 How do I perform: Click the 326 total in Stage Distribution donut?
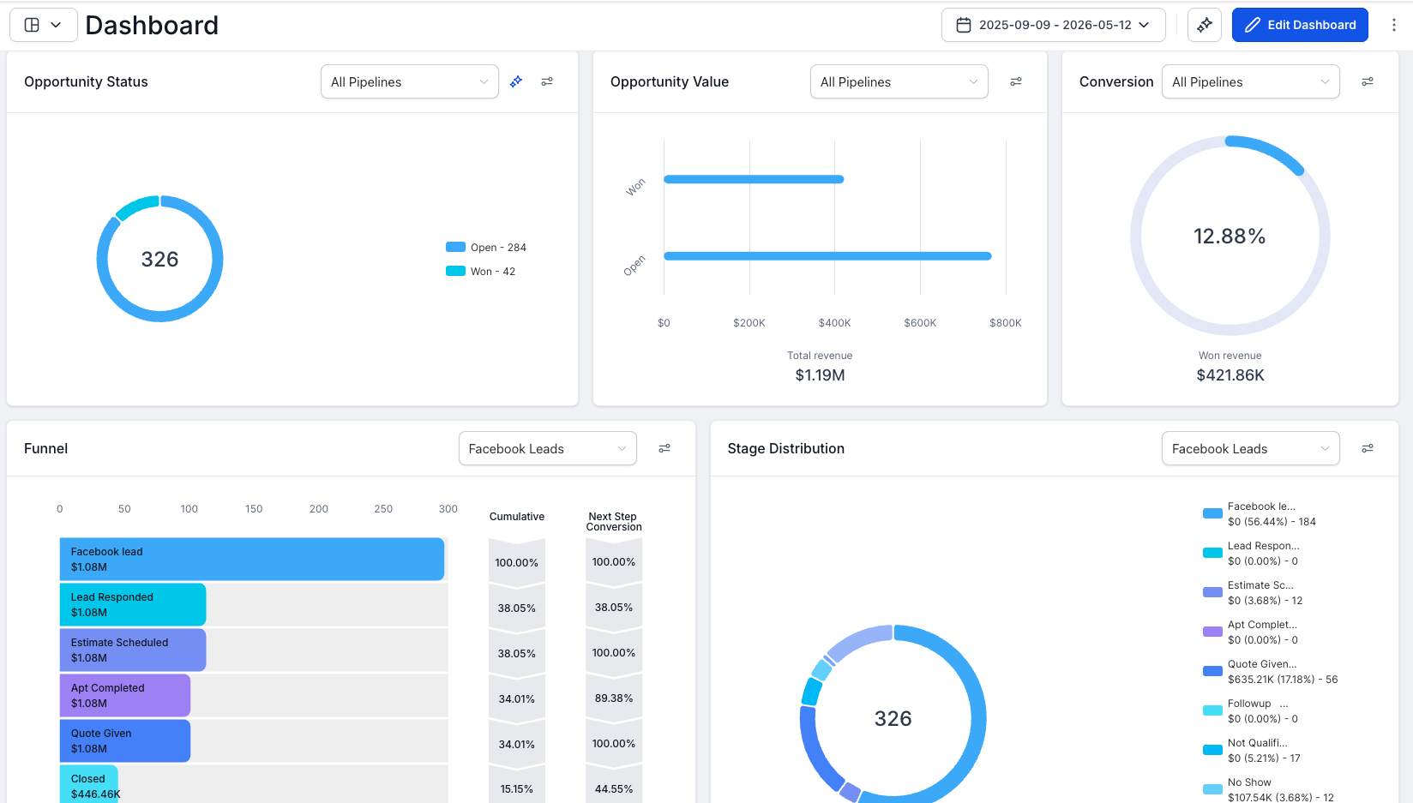[893, 718]
